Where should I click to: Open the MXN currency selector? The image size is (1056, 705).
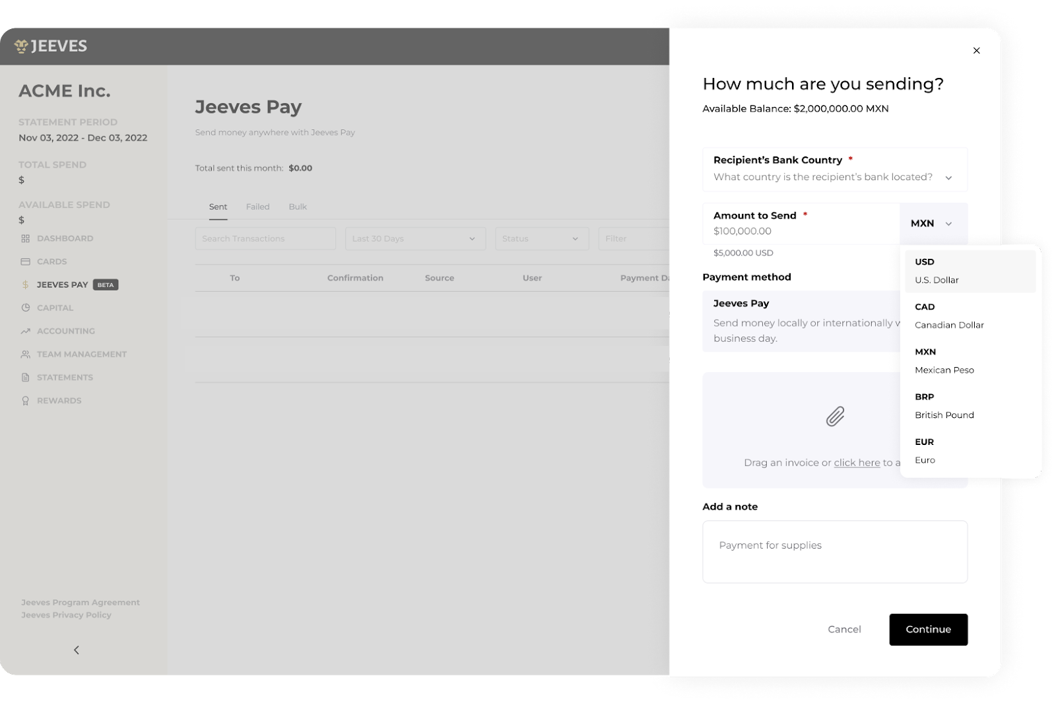coord(932,224)
